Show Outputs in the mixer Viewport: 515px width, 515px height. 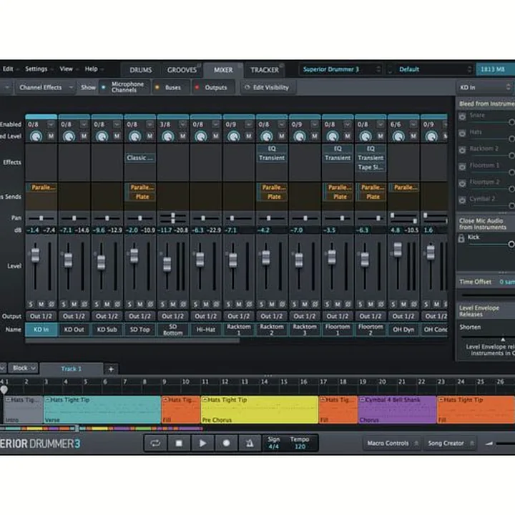point(212,87)
